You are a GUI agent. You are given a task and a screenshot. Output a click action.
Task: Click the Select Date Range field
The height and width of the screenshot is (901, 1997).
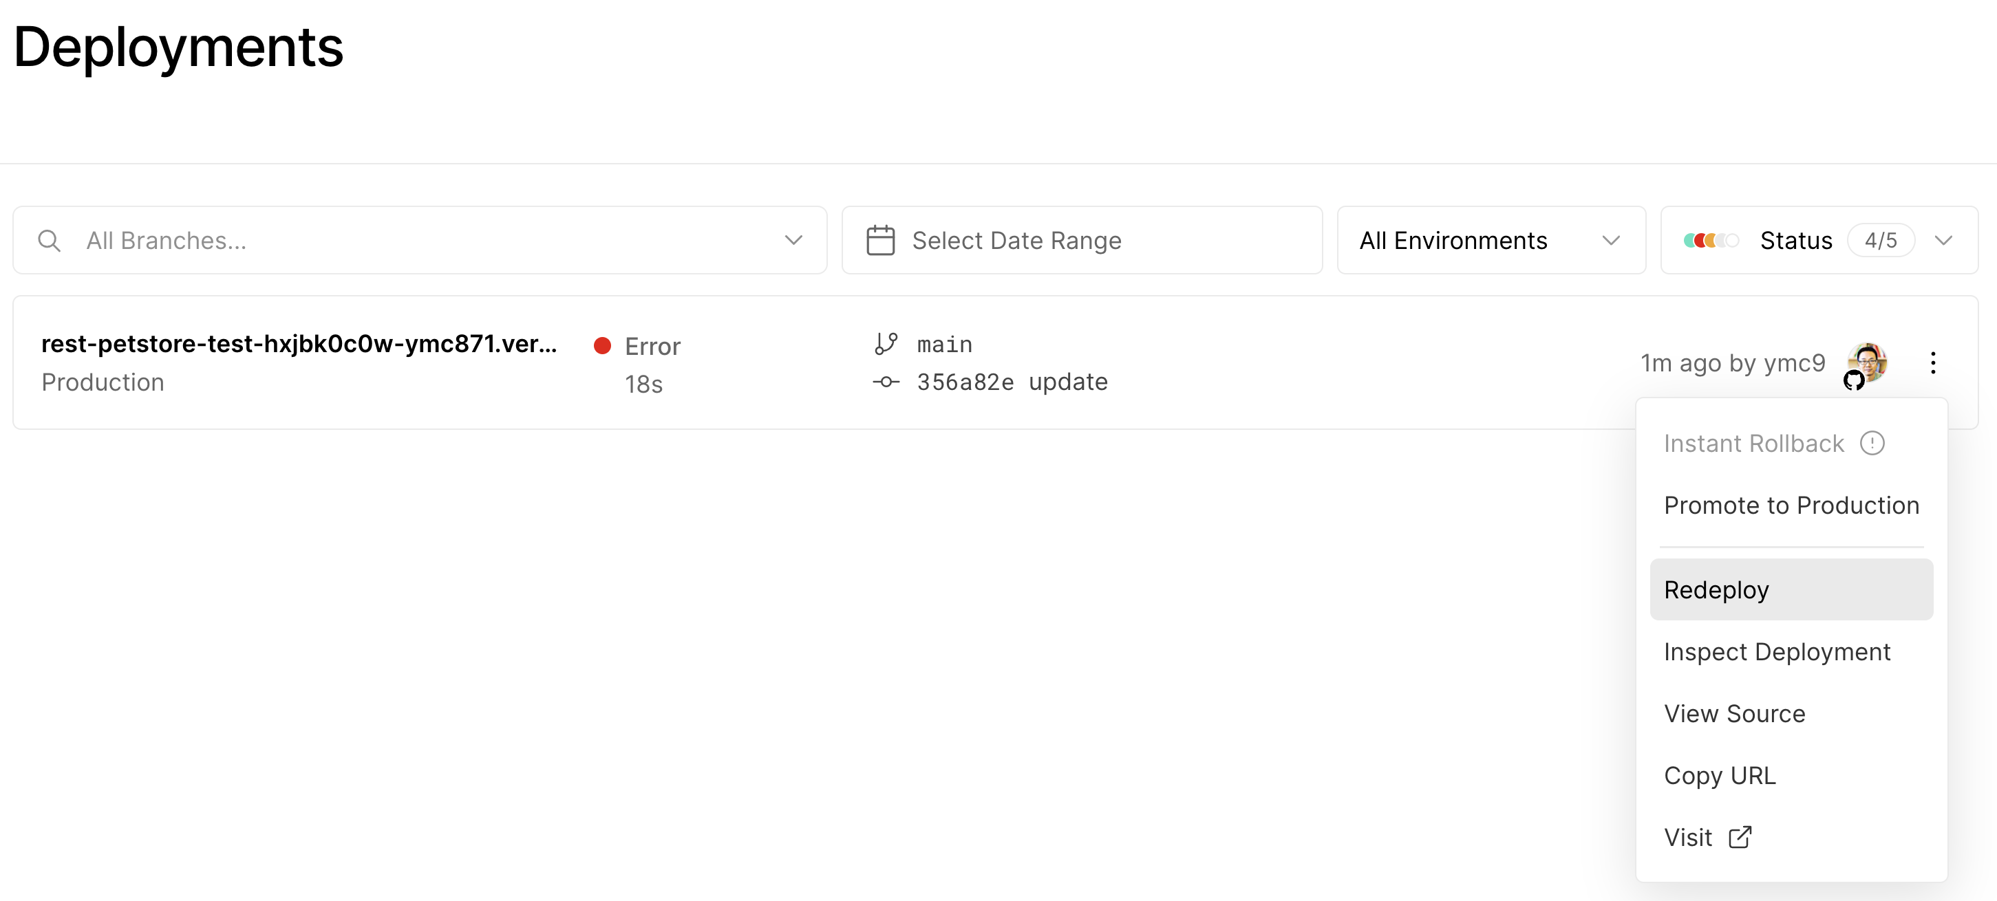click(x=1016, y=241)
